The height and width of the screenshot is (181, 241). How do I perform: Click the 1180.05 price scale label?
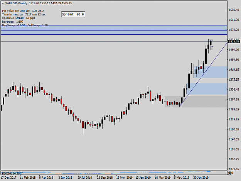234,129
